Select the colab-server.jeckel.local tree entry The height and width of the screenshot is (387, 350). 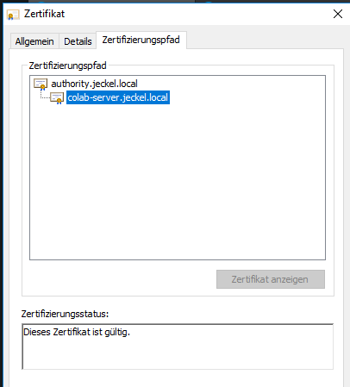[x=118, y=97]
